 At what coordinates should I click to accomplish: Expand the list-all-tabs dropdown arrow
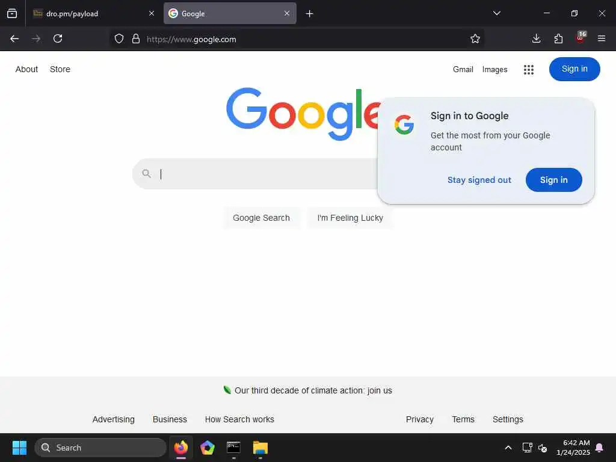point(496,13)
